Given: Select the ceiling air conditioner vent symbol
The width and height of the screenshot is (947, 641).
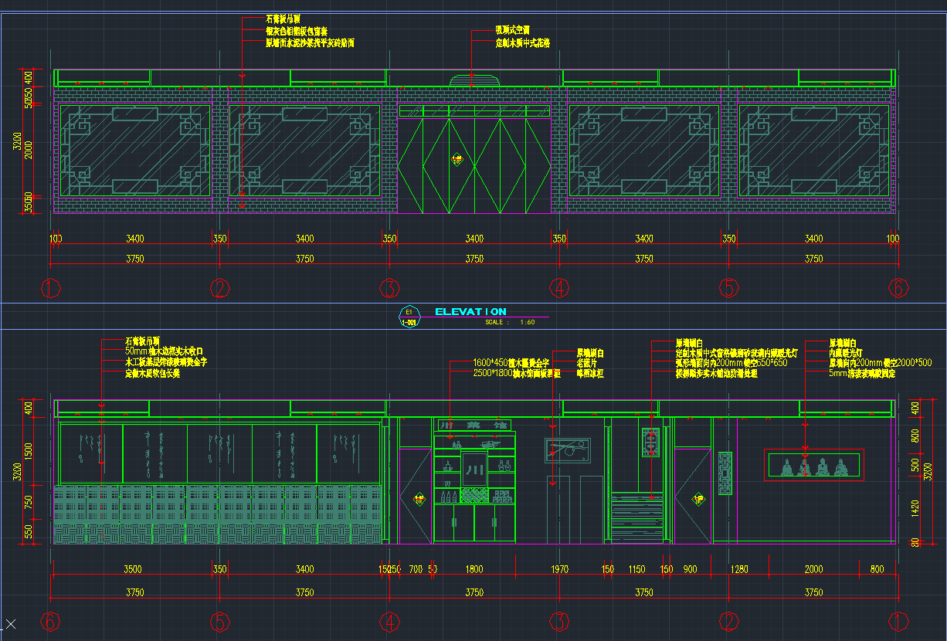Looking at the screenshot, I should click(x=474, y=80).
